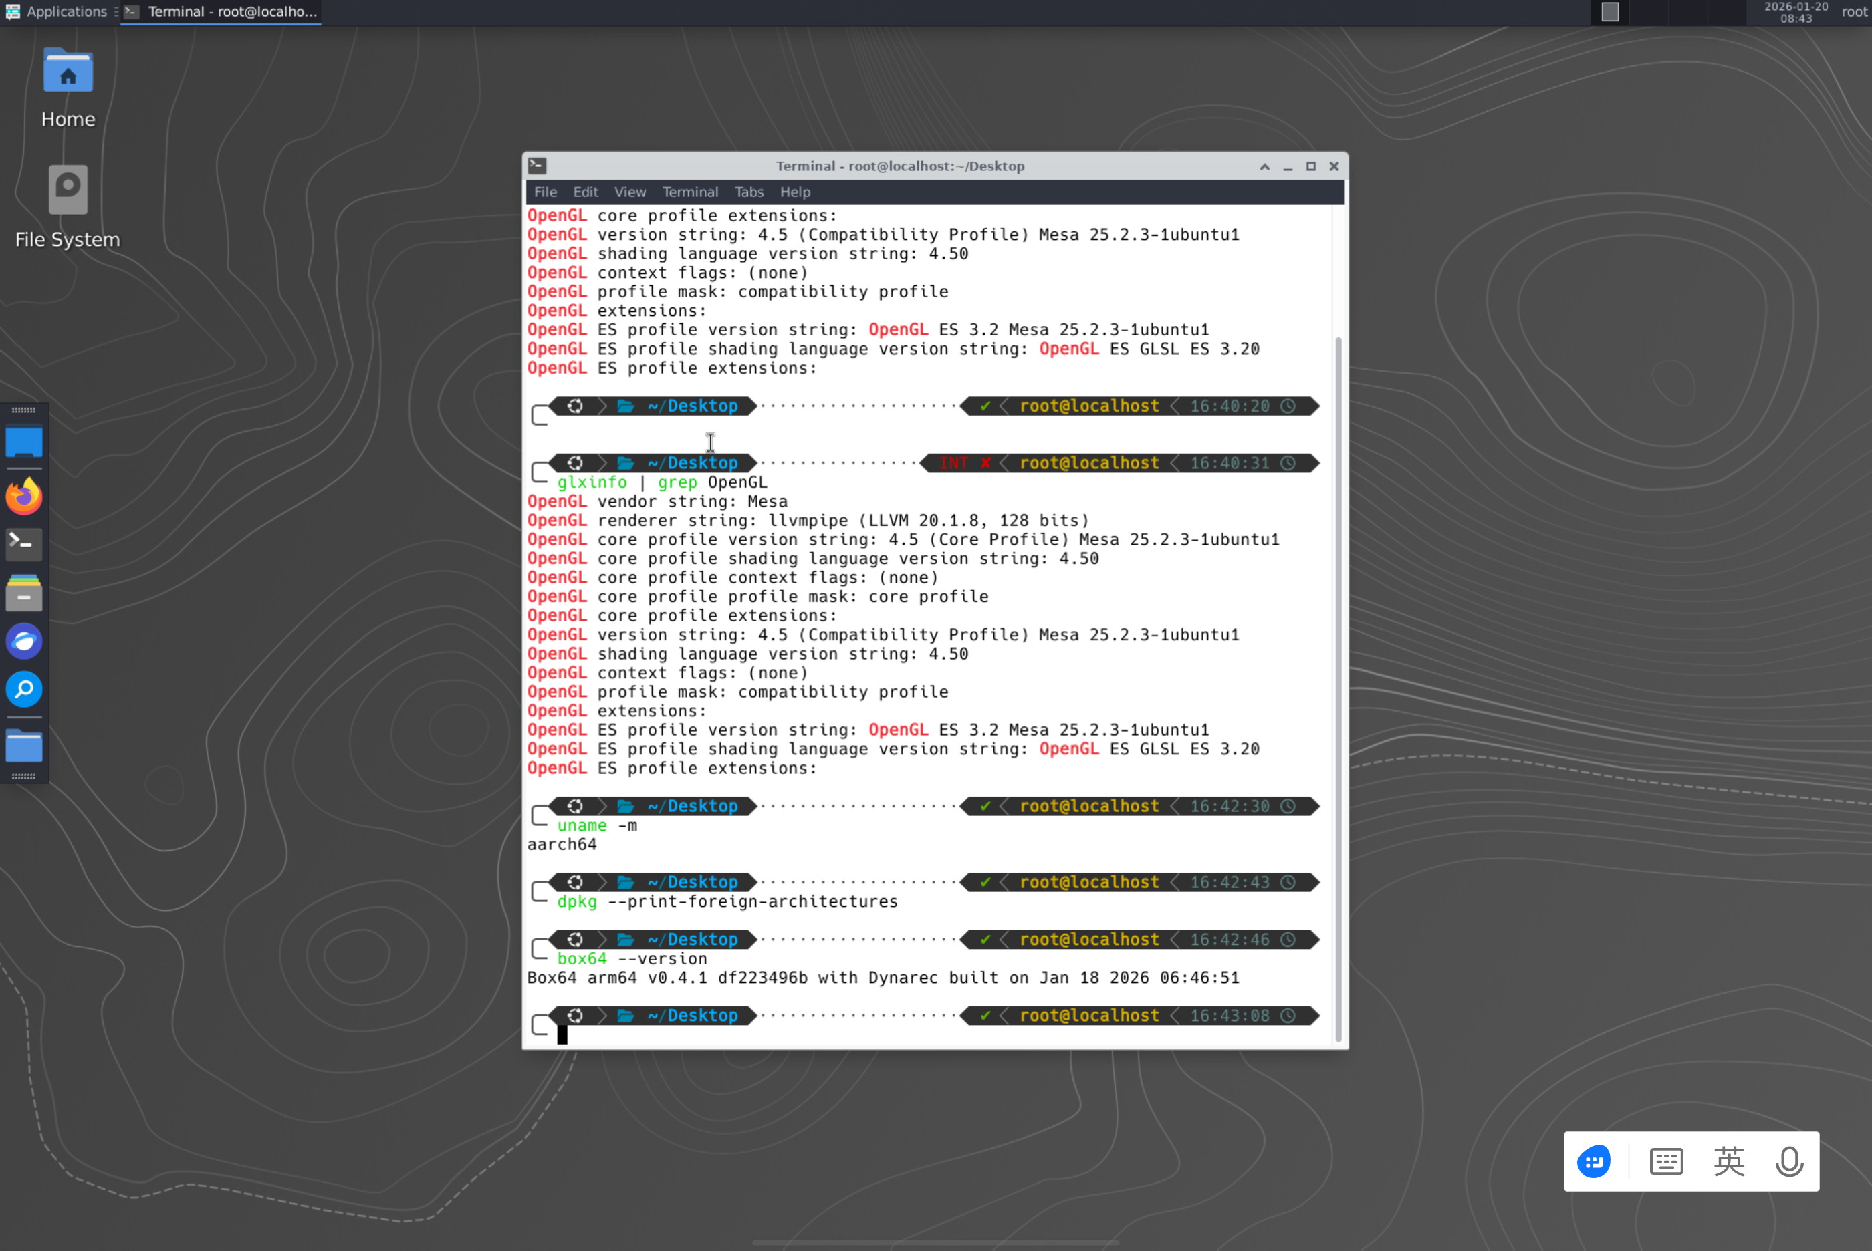Image resolution: width=1872 pixels, height=1251 pixels.
Task: Open the application finder magnifier icon
Action: pyautogui.click(x=24, y=690)
